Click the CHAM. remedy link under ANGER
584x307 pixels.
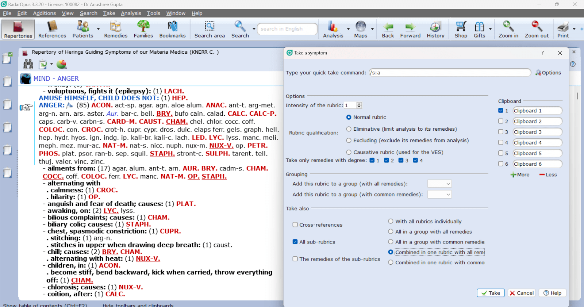tap(177, 122)
